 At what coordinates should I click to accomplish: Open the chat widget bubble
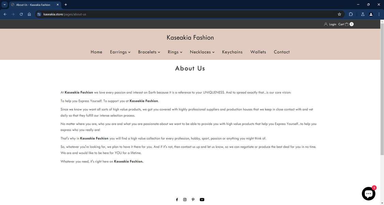(369, 193)
